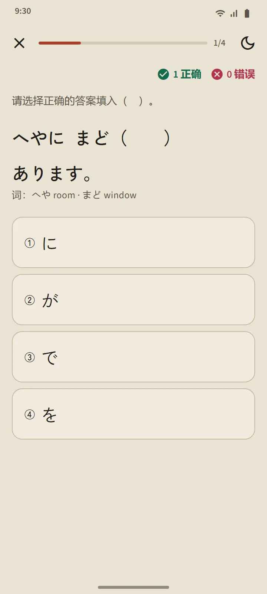Tap the bottom home gesture bar
Viewport: 267px width, 594px height.
(133, 587)
